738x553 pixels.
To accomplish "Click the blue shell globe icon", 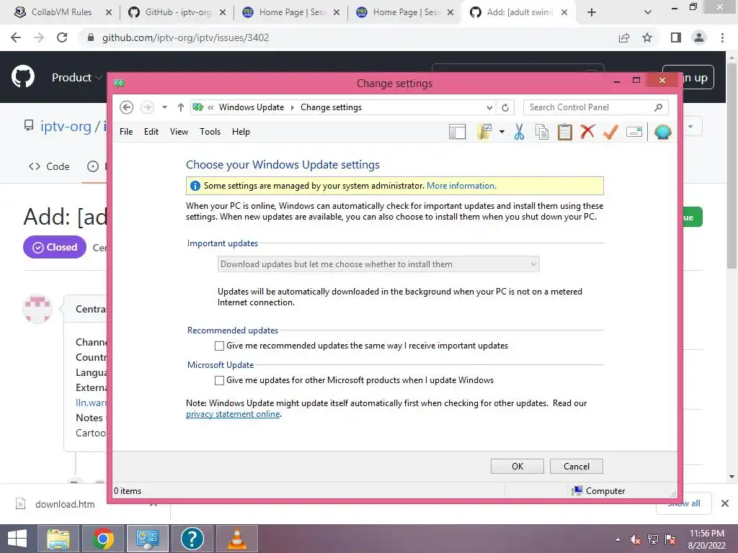I will tap(662, 132).
